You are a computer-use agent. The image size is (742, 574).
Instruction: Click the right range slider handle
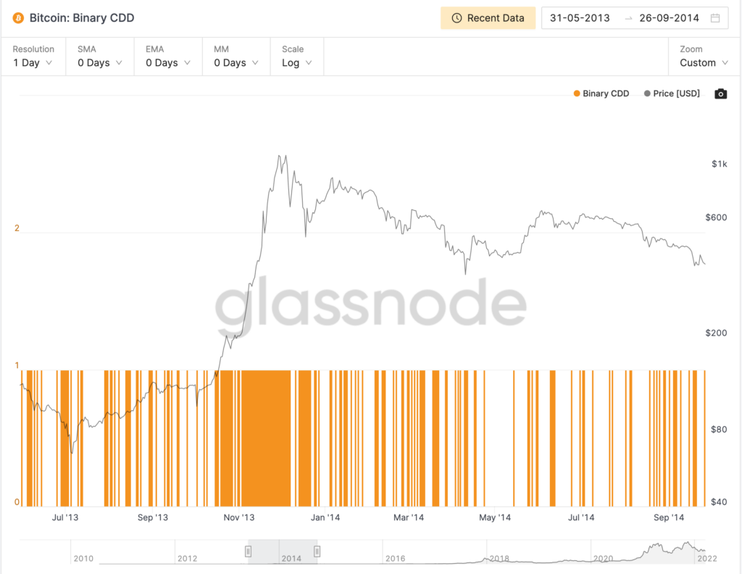317,552
